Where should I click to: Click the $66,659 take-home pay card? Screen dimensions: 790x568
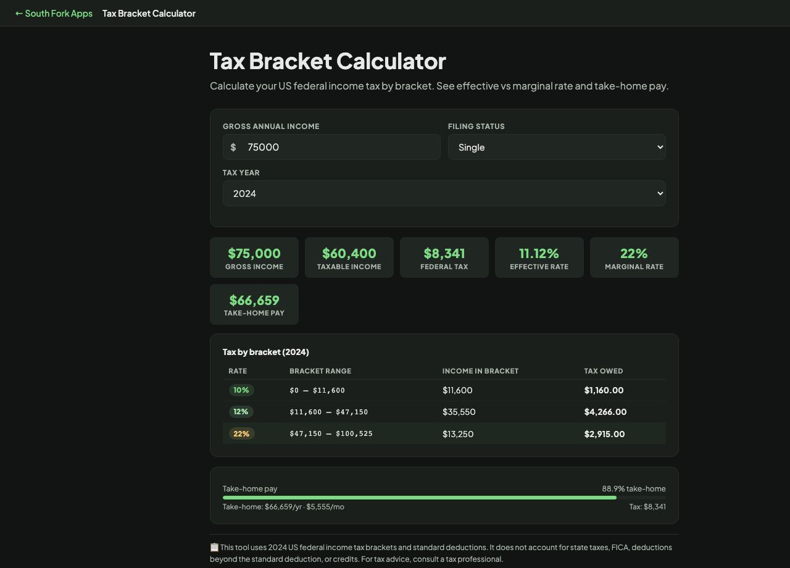click(254, 304)
